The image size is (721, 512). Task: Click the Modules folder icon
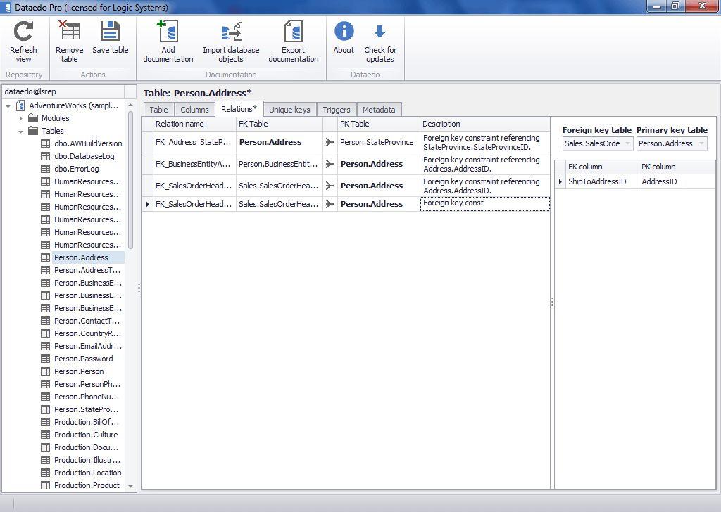(33, 118)
